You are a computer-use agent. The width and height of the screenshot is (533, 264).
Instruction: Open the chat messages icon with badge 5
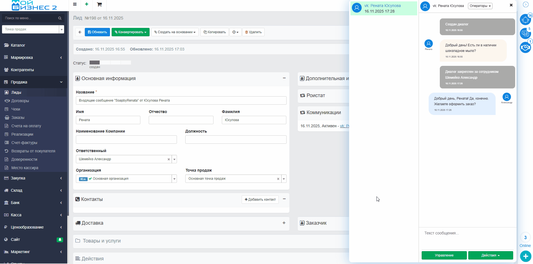(525, 34)
